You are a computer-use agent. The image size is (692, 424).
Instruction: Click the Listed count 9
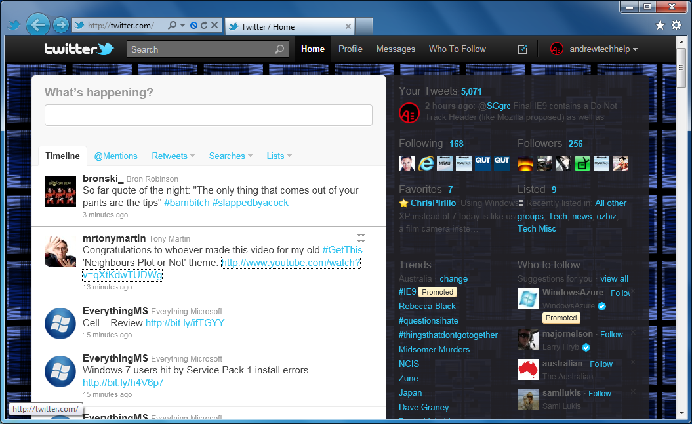(x=554, y=190)
